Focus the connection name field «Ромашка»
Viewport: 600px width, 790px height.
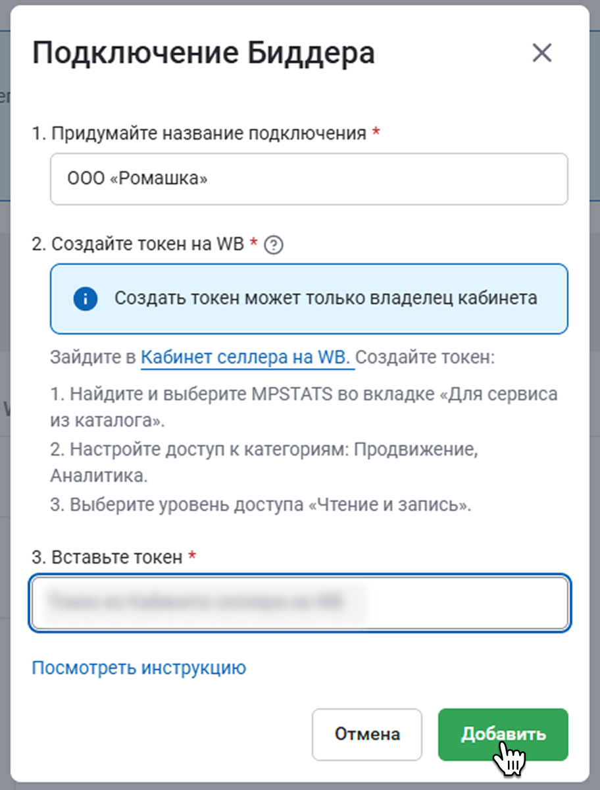(309, 179)
